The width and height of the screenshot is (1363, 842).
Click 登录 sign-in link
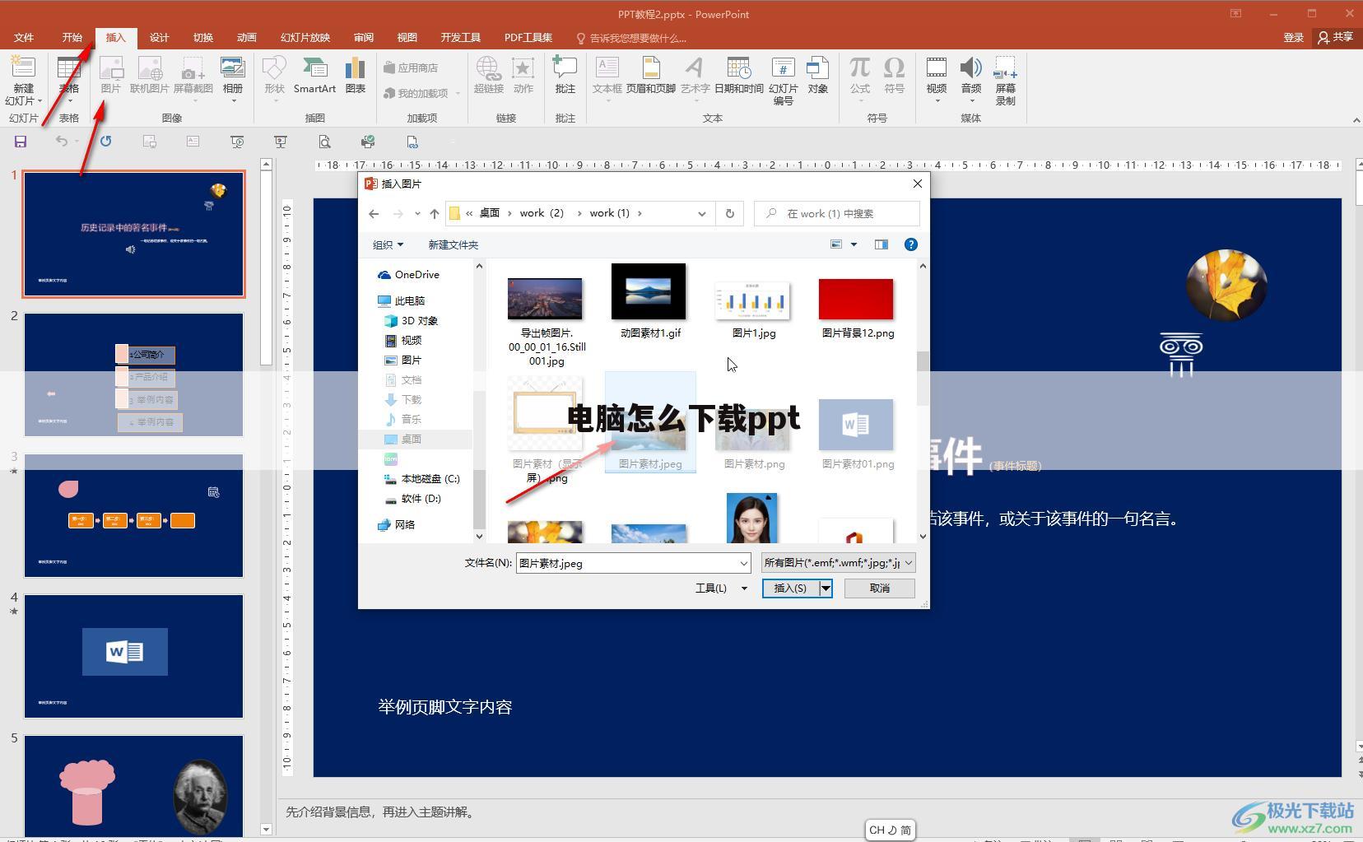pyautogui.click(x=1293, y=37)
